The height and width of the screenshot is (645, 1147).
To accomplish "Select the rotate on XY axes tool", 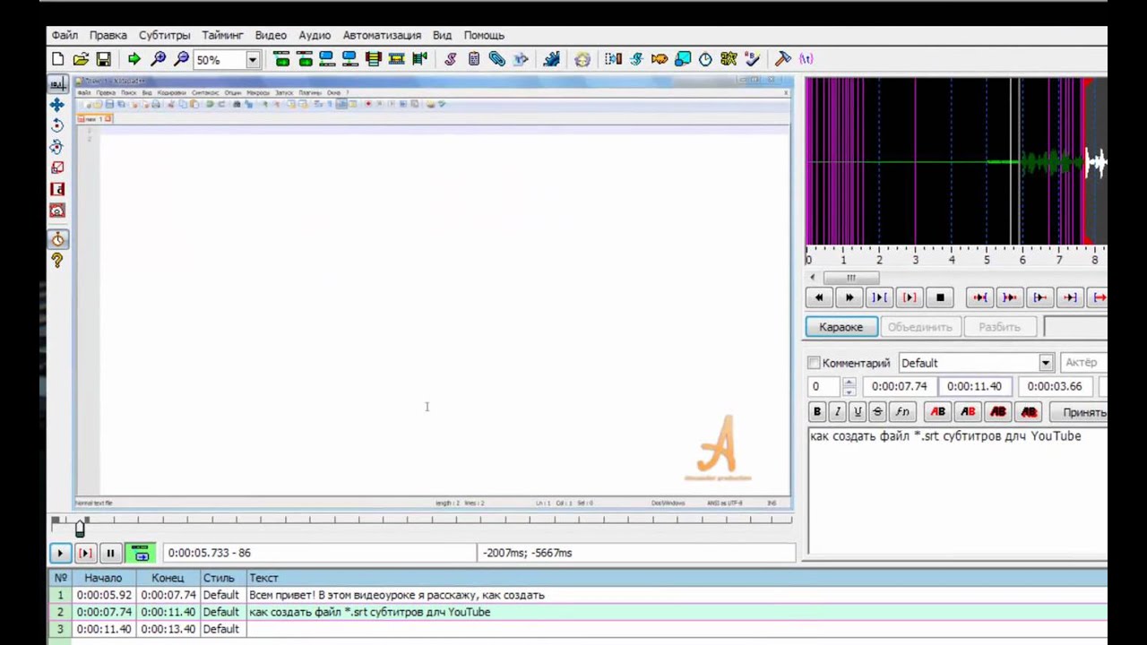I will tap(57, 147).
